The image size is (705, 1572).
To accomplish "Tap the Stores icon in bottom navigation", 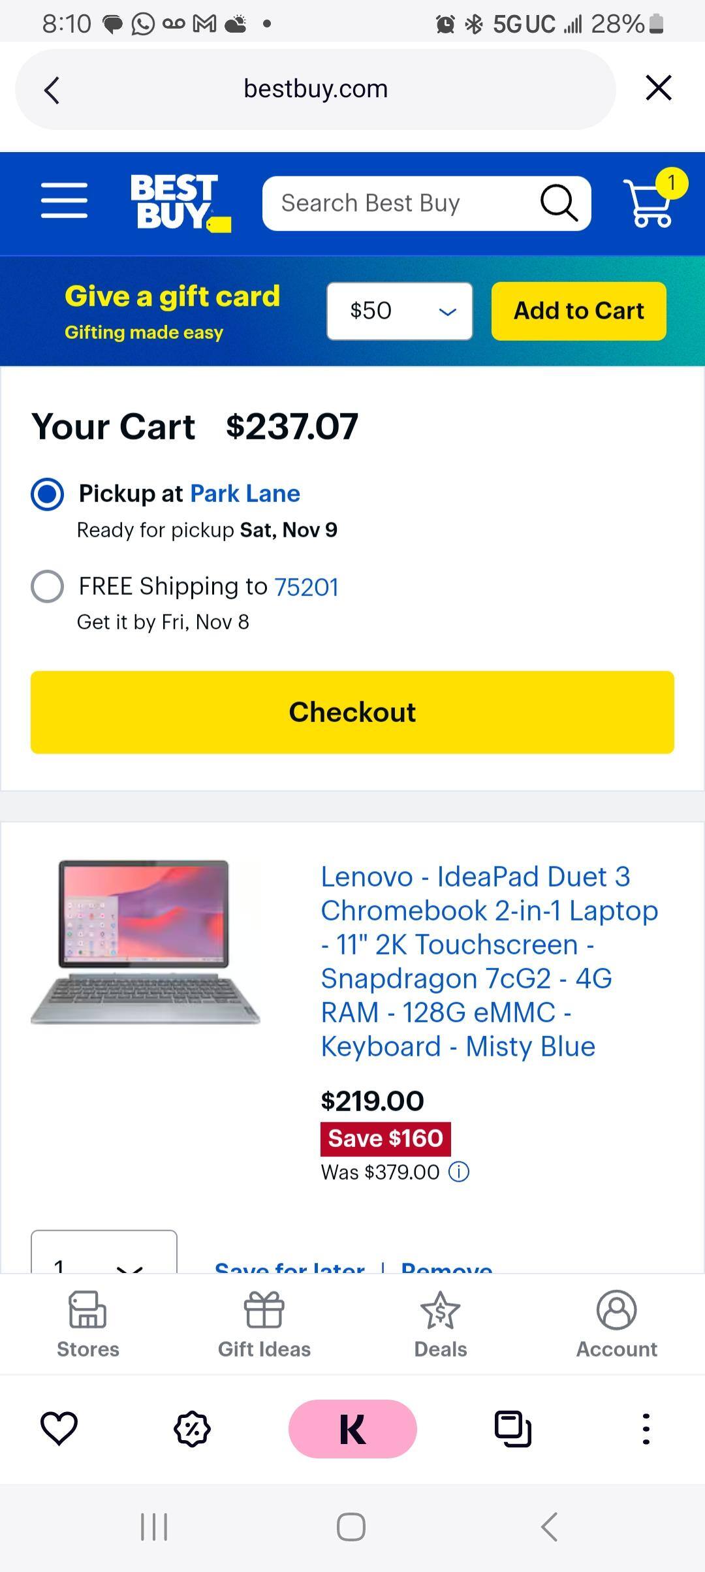I will [x=87, y=1323].
